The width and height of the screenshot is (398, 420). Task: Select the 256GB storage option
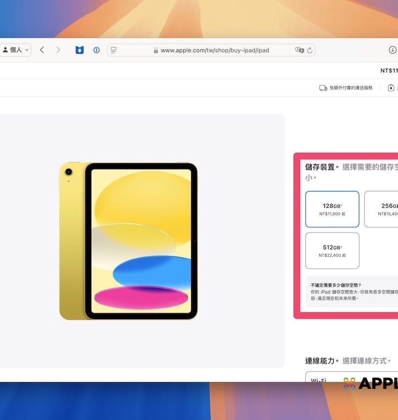[382, 209]
